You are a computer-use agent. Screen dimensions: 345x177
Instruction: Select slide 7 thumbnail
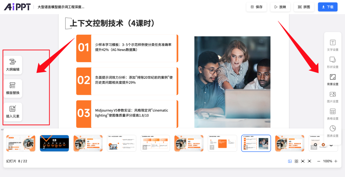(223, 143)
